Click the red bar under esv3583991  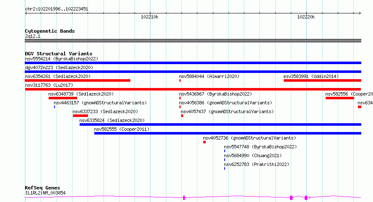tap(322, 80)
